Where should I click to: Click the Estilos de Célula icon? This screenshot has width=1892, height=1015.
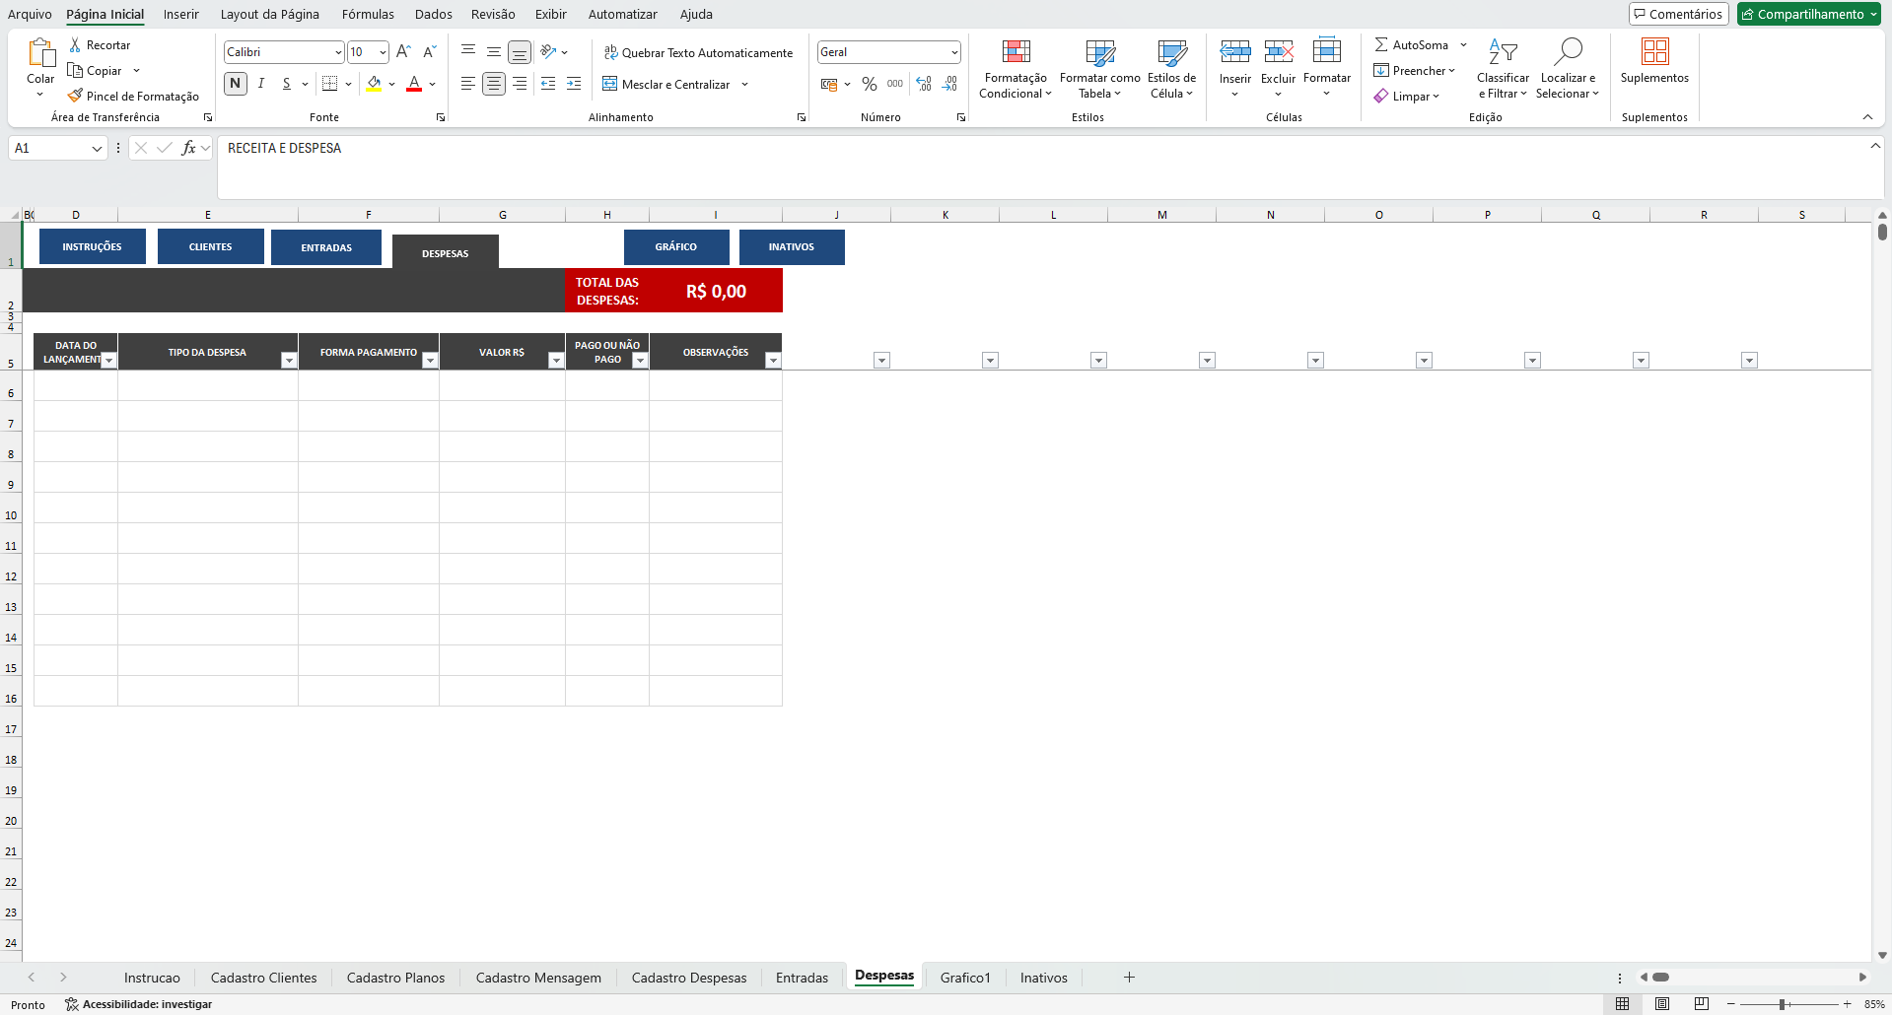1171,69
